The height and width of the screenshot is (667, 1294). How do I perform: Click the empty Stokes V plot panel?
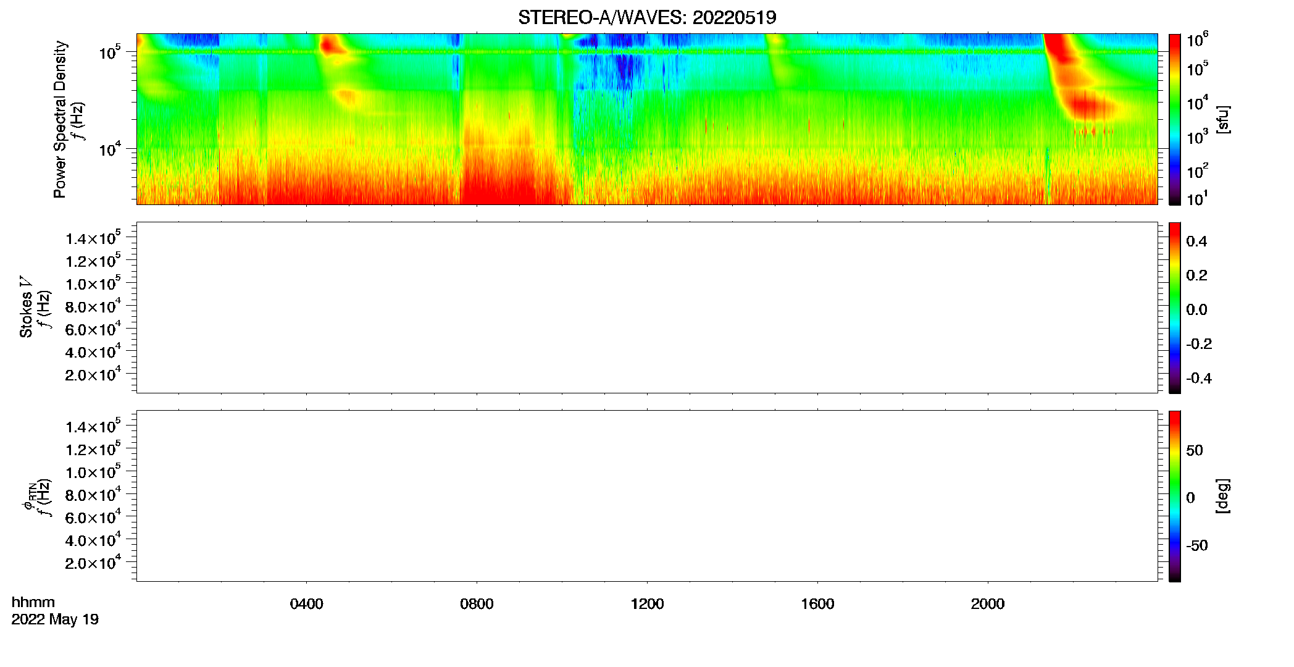click(x=647, y=308)
